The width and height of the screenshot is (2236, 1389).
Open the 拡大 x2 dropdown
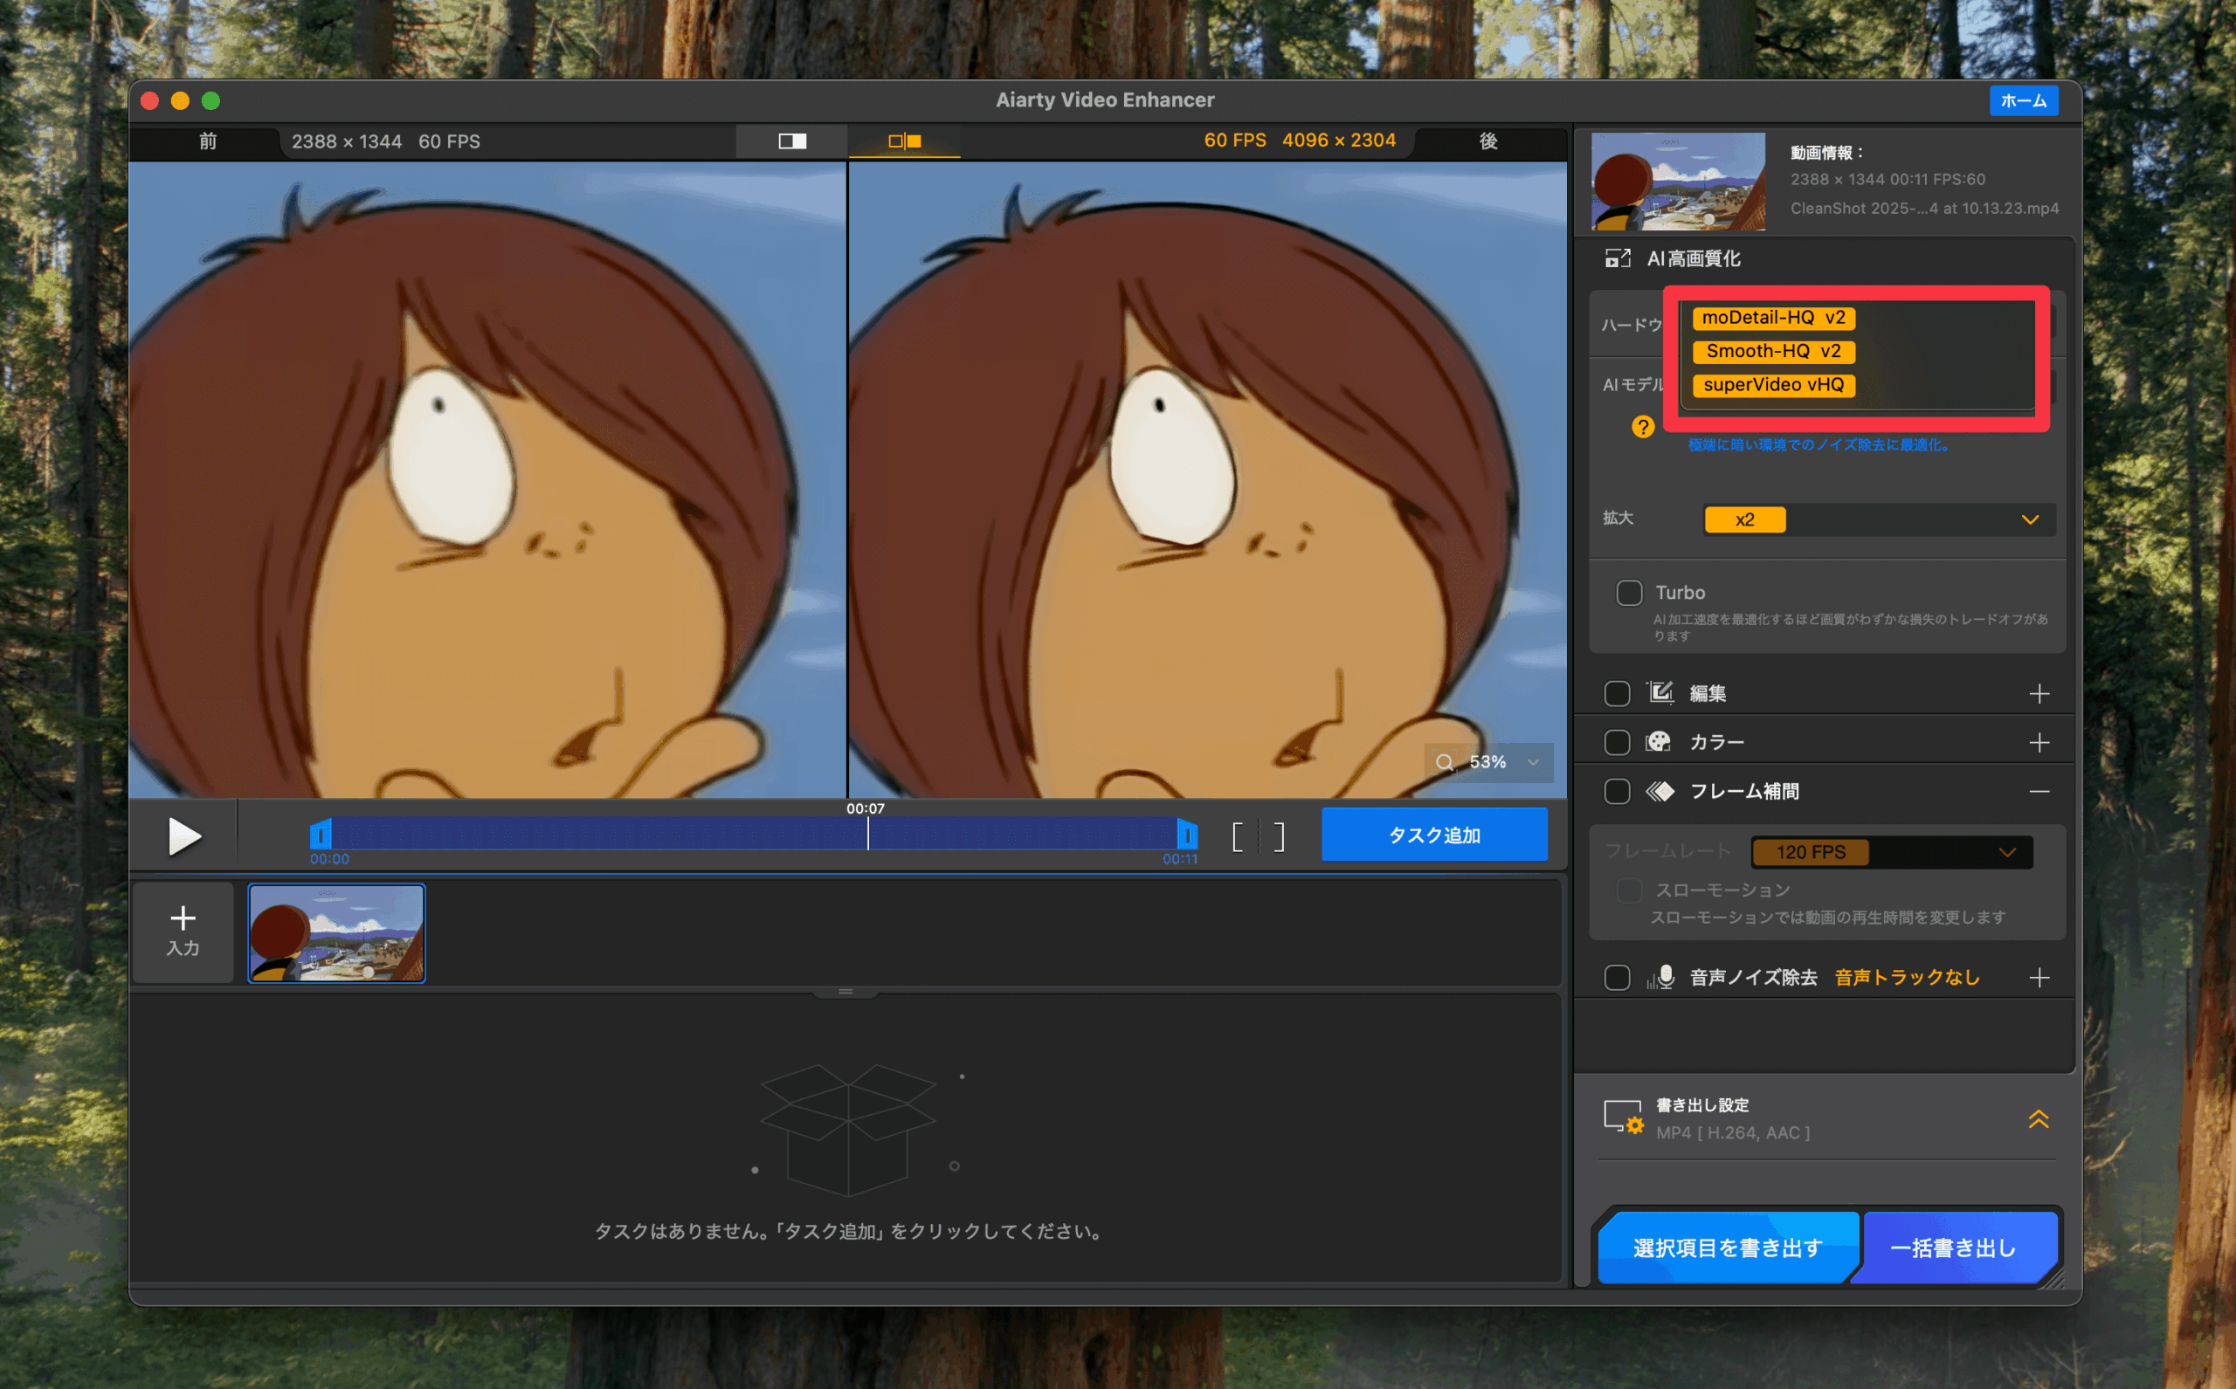(1878, 520)
